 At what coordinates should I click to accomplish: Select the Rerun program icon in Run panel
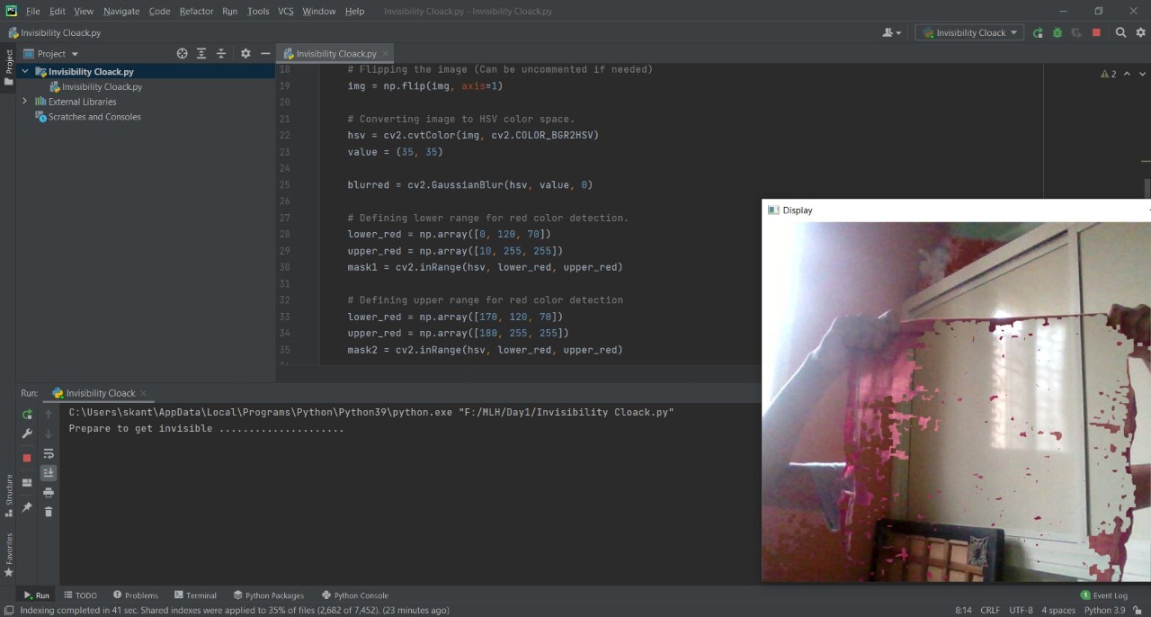27,414
